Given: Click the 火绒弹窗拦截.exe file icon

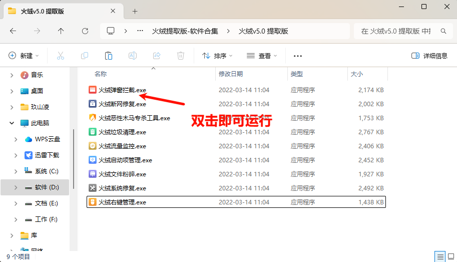Looking at the screenshot, I should (93, 90).
